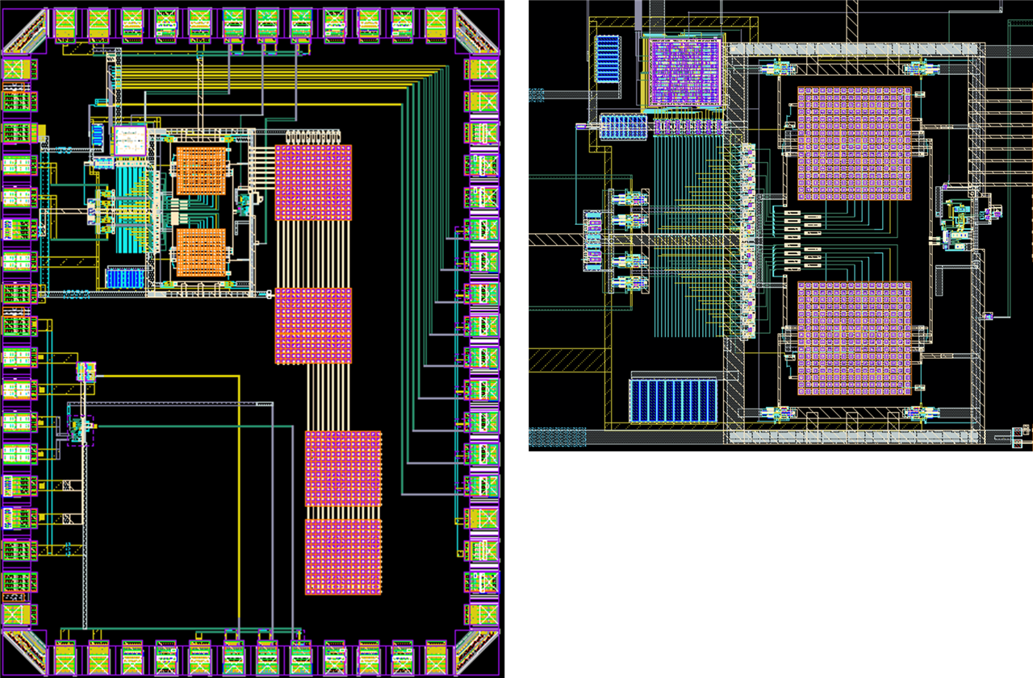Click the small circuit cell right of pink arrays
Viewport: 1033px width, 678px height.
click(959, 218)
